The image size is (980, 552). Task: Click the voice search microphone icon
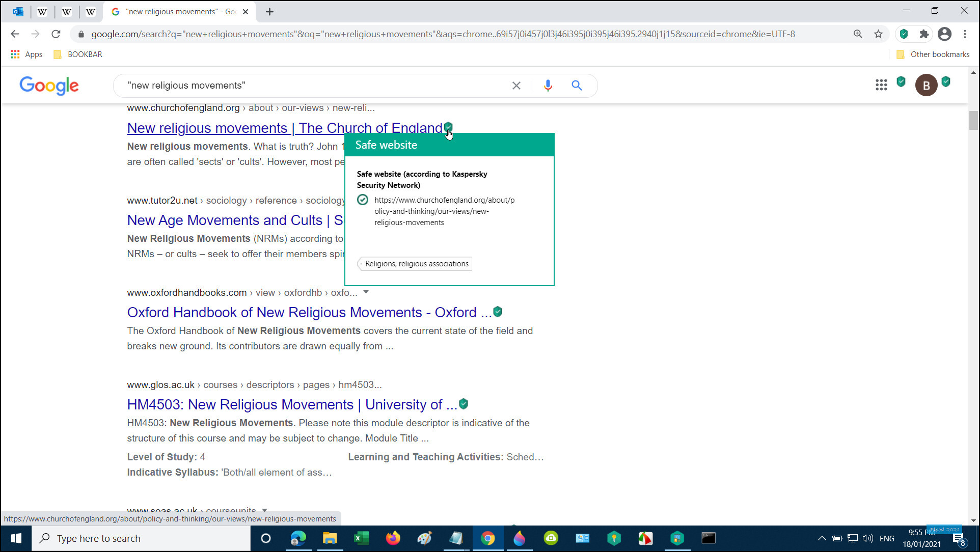coord(548,86)
